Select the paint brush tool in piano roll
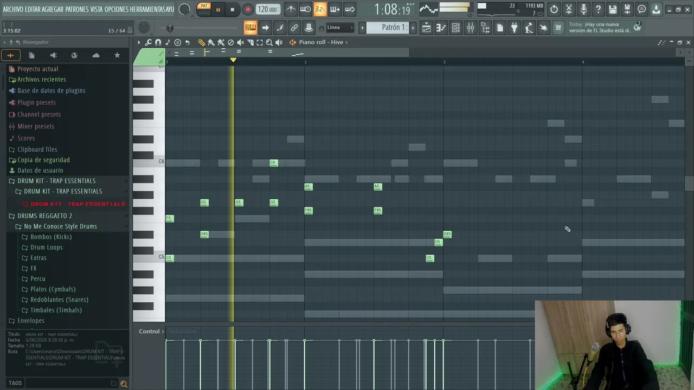 coord(211,42)
